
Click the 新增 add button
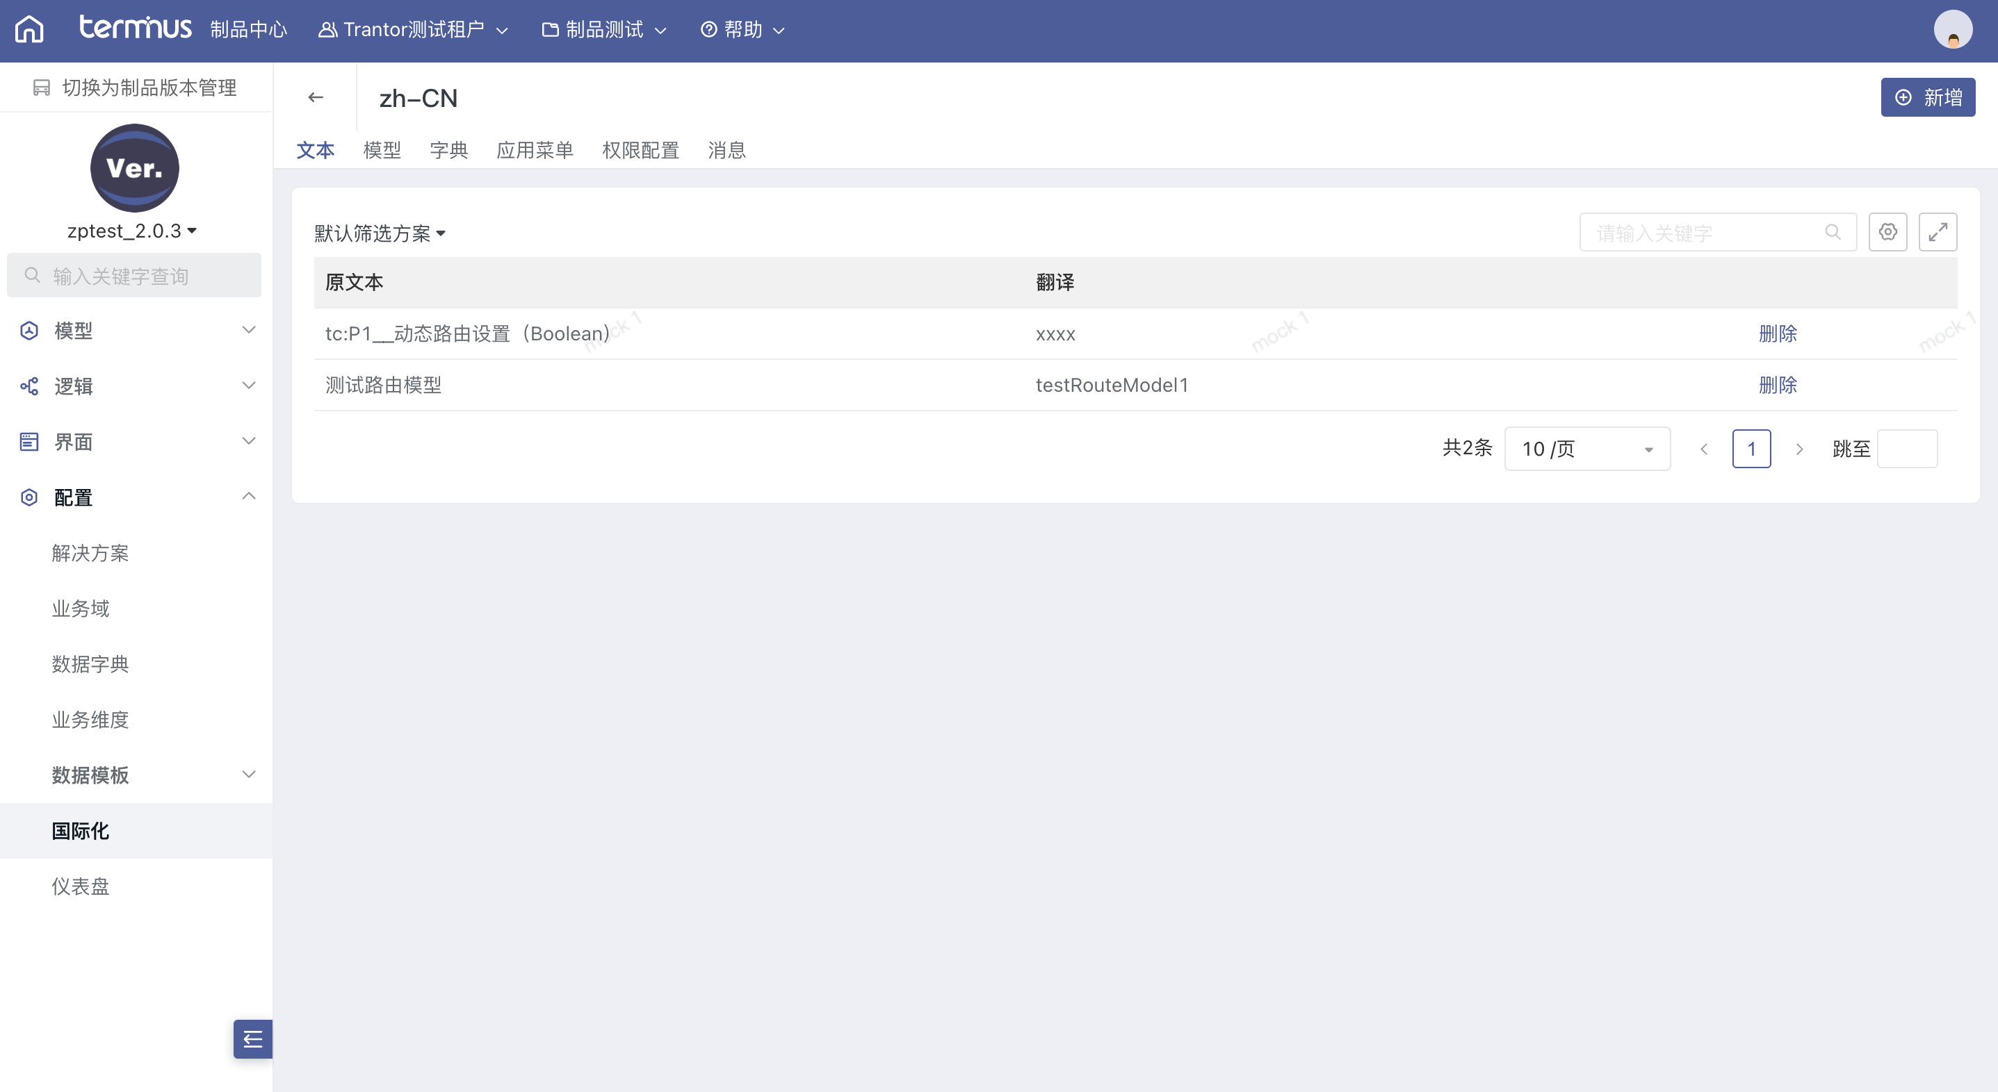(x=1927, y=97)
